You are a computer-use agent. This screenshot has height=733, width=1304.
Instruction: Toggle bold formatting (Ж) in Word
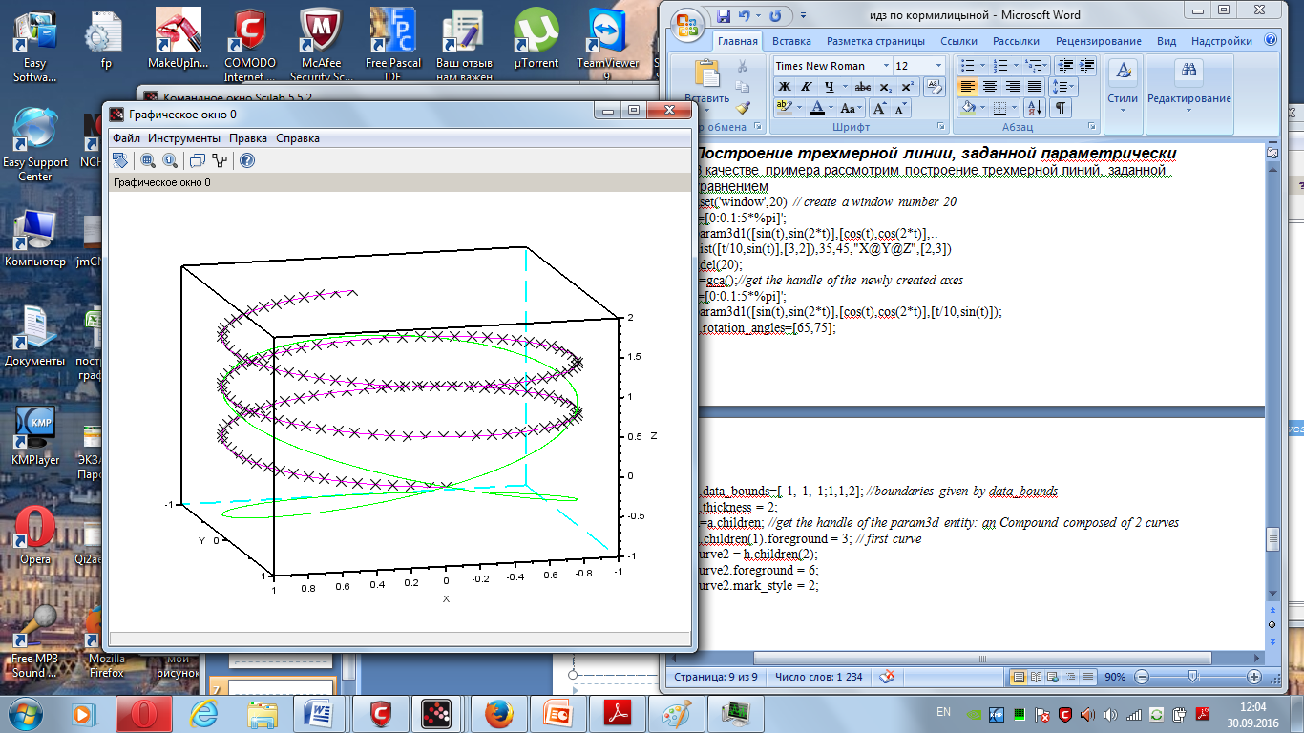pyautogui.click(x=784, y=87)
